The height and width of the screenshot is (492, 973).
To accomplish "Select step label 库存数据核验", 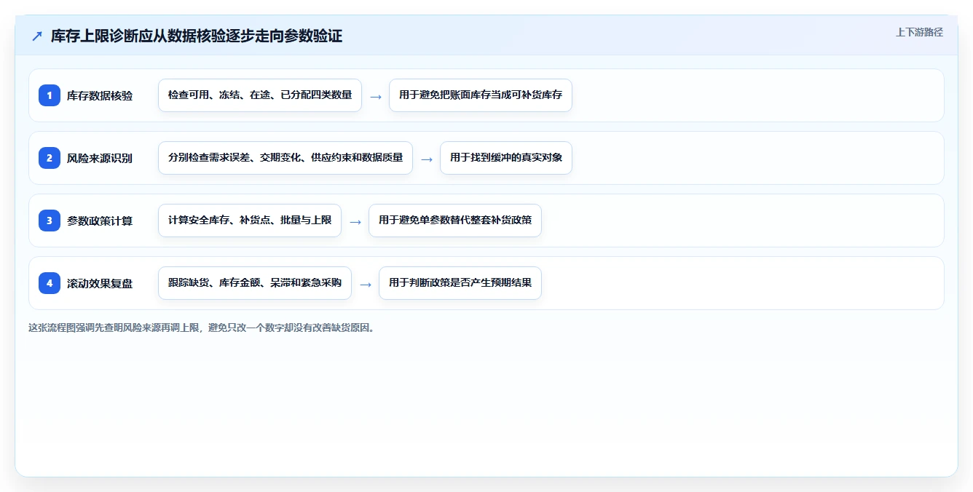I will (x=100, y=95).
